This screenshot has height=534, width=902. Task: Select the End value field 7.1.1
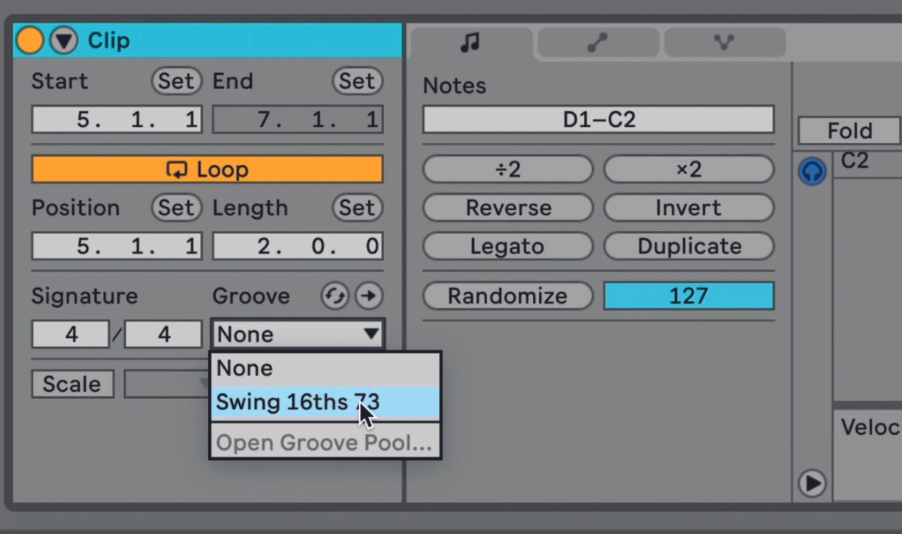(x=298, y=120)
